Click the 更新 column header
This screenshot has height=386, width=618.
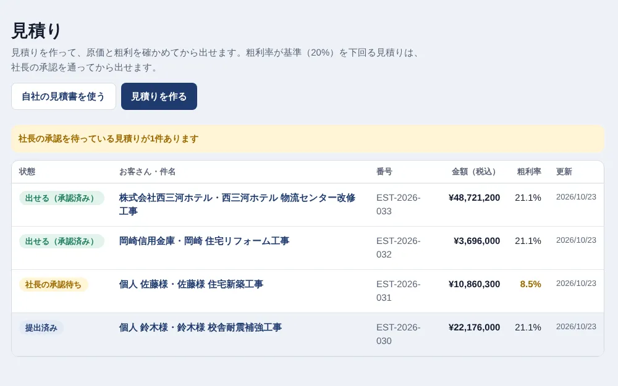point(564,171)
